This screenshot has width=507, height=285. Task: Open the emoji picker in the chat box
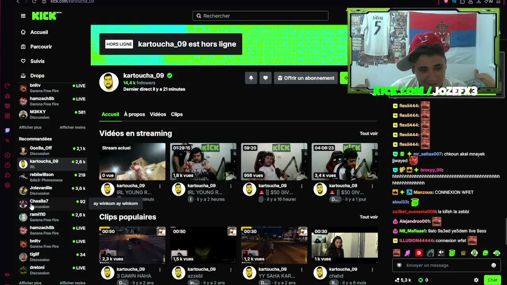click(x=494, y=265)
